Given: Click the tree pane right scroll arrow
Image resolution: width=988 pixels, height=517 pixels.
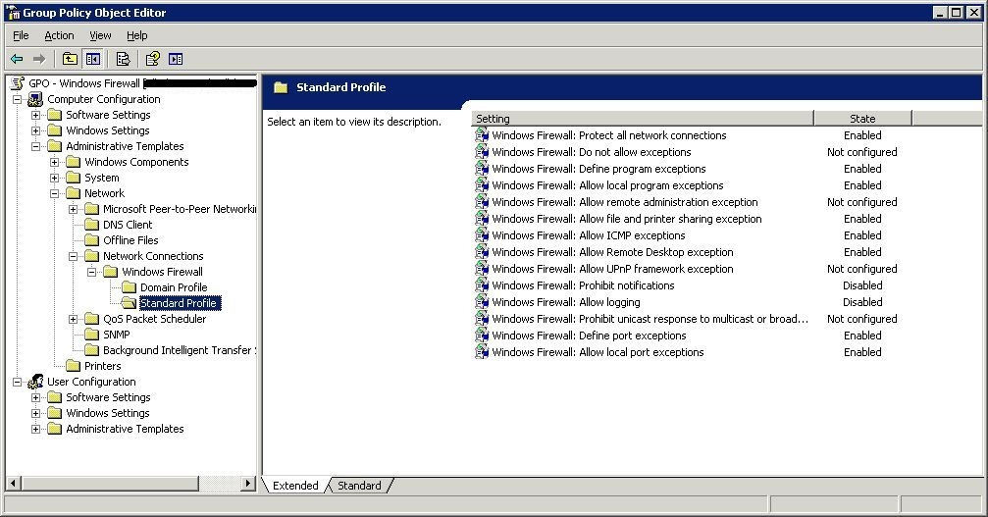Looking at the screenshot, I should (248, 484).
